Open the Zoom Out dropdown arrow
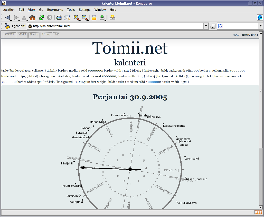The width and height of the screenshot is (264, 217). coord(88,20)
